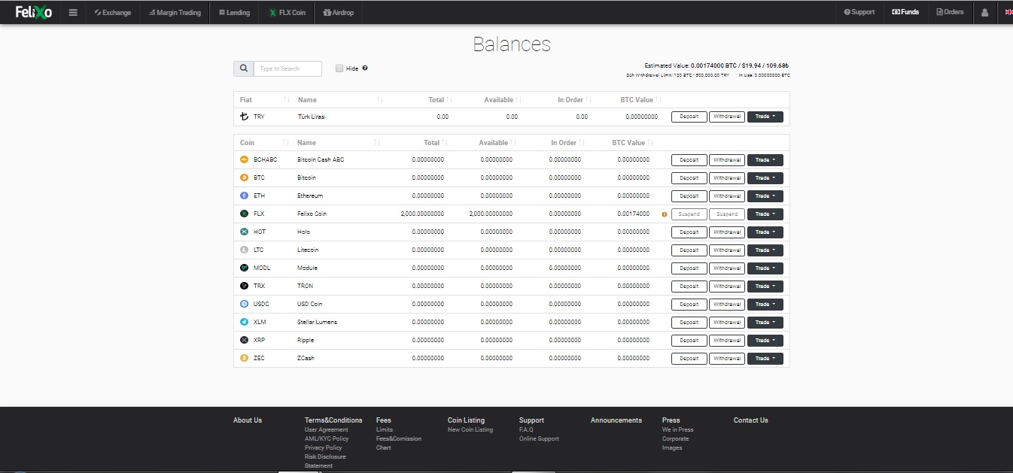This screenshot has width=1013, height=473.
Task: Open We in Press footer link
Action: click(678, 429)
